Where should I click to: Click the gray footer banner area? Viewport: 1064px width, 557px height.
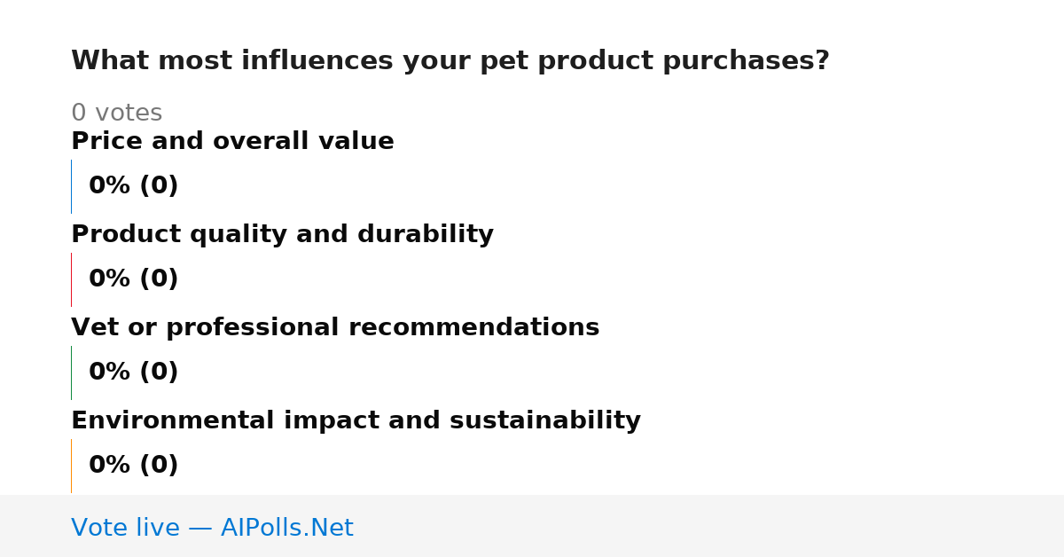[x=532, y=526]
